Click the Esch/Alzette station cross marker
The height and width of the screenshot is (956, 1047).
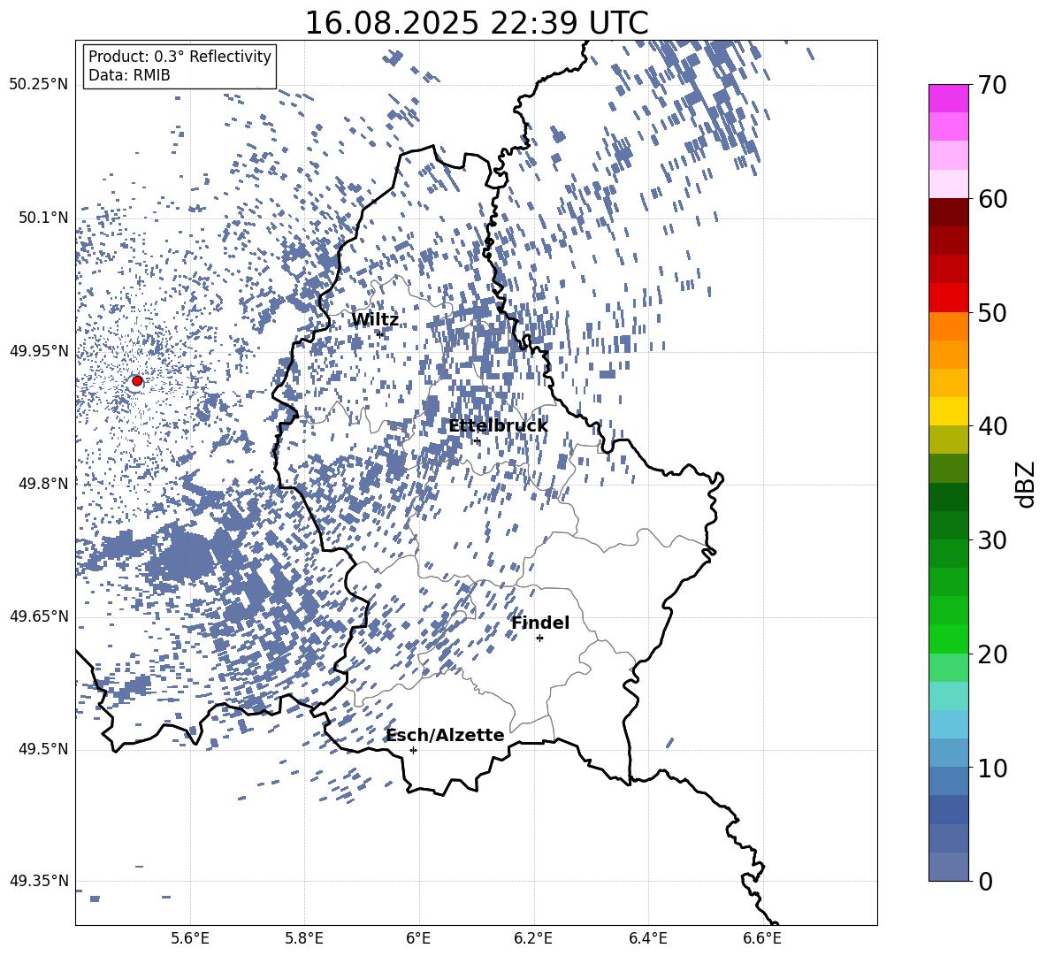point(413,750)
